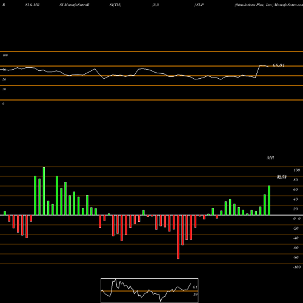The height and width of the screenshot is (303, 303).
Task: Click the RSI value label 68.01
Action: [279, 65]
